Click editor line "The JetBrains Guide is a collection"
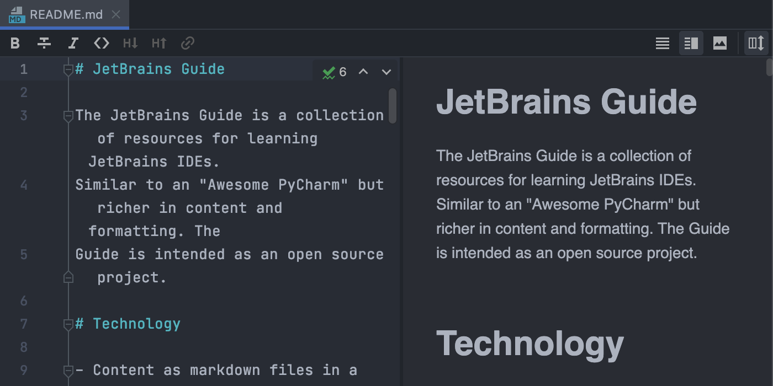 click(230, 115)
